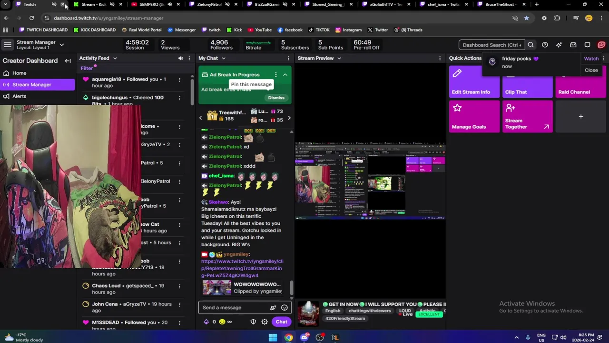Click the chat celebration party popper icon
Image resolution: width=609 pixels, height=343 pixels.
click(273, 308)
